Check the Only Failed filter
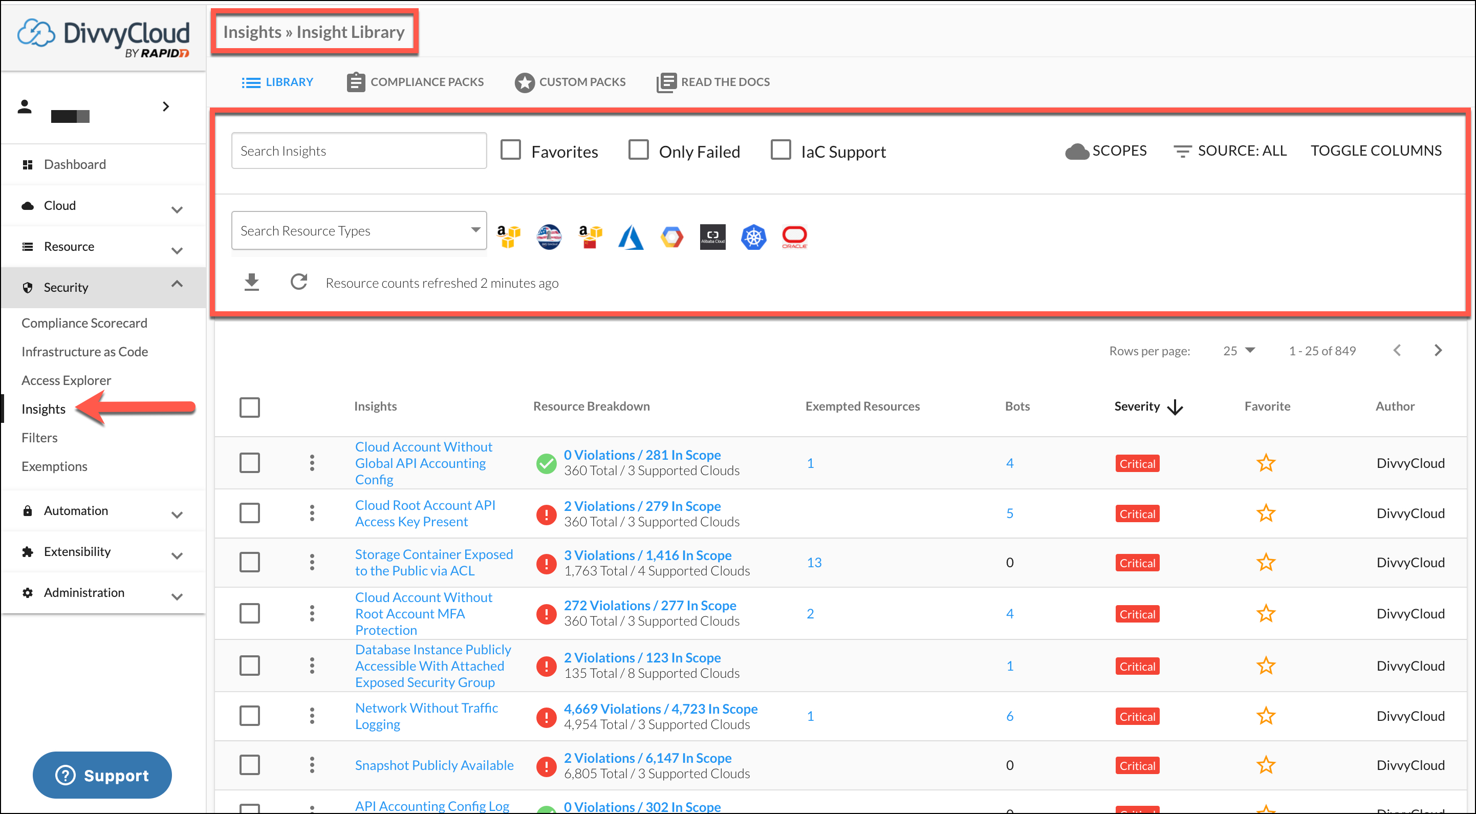This screenshot has height=814, width=1476. [638, 150]
